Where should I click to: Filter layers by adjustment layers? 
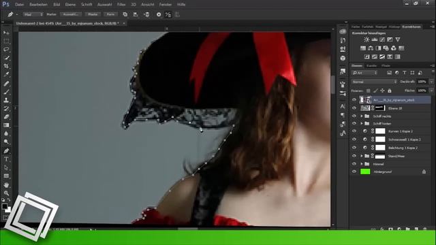396,73
